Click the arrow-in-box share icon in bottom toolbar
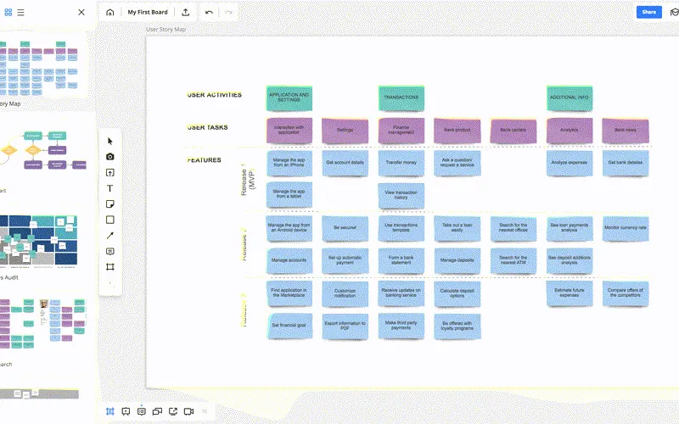Screen dimensions: 679x424 173,411
